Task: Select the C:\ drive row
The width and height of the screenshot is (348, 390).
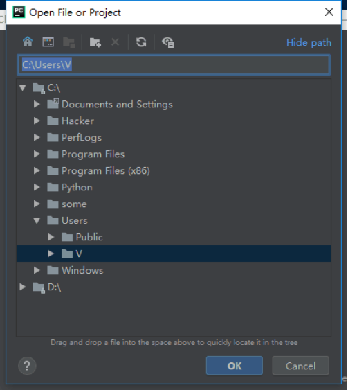Action: (x=174, y=87)
